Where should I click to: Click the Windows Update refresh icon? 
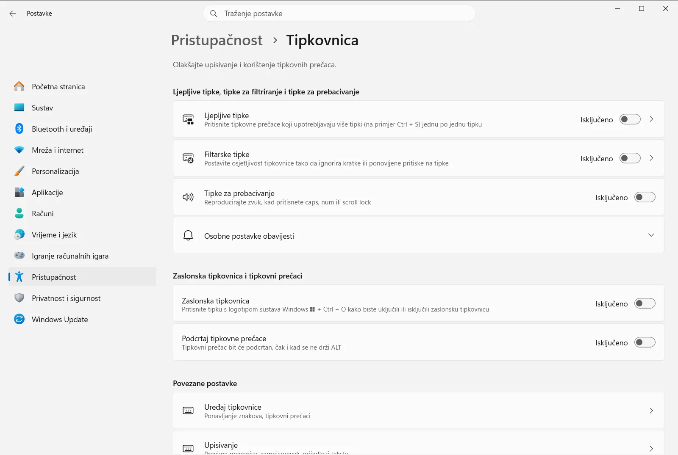click(x=19, y=319)
